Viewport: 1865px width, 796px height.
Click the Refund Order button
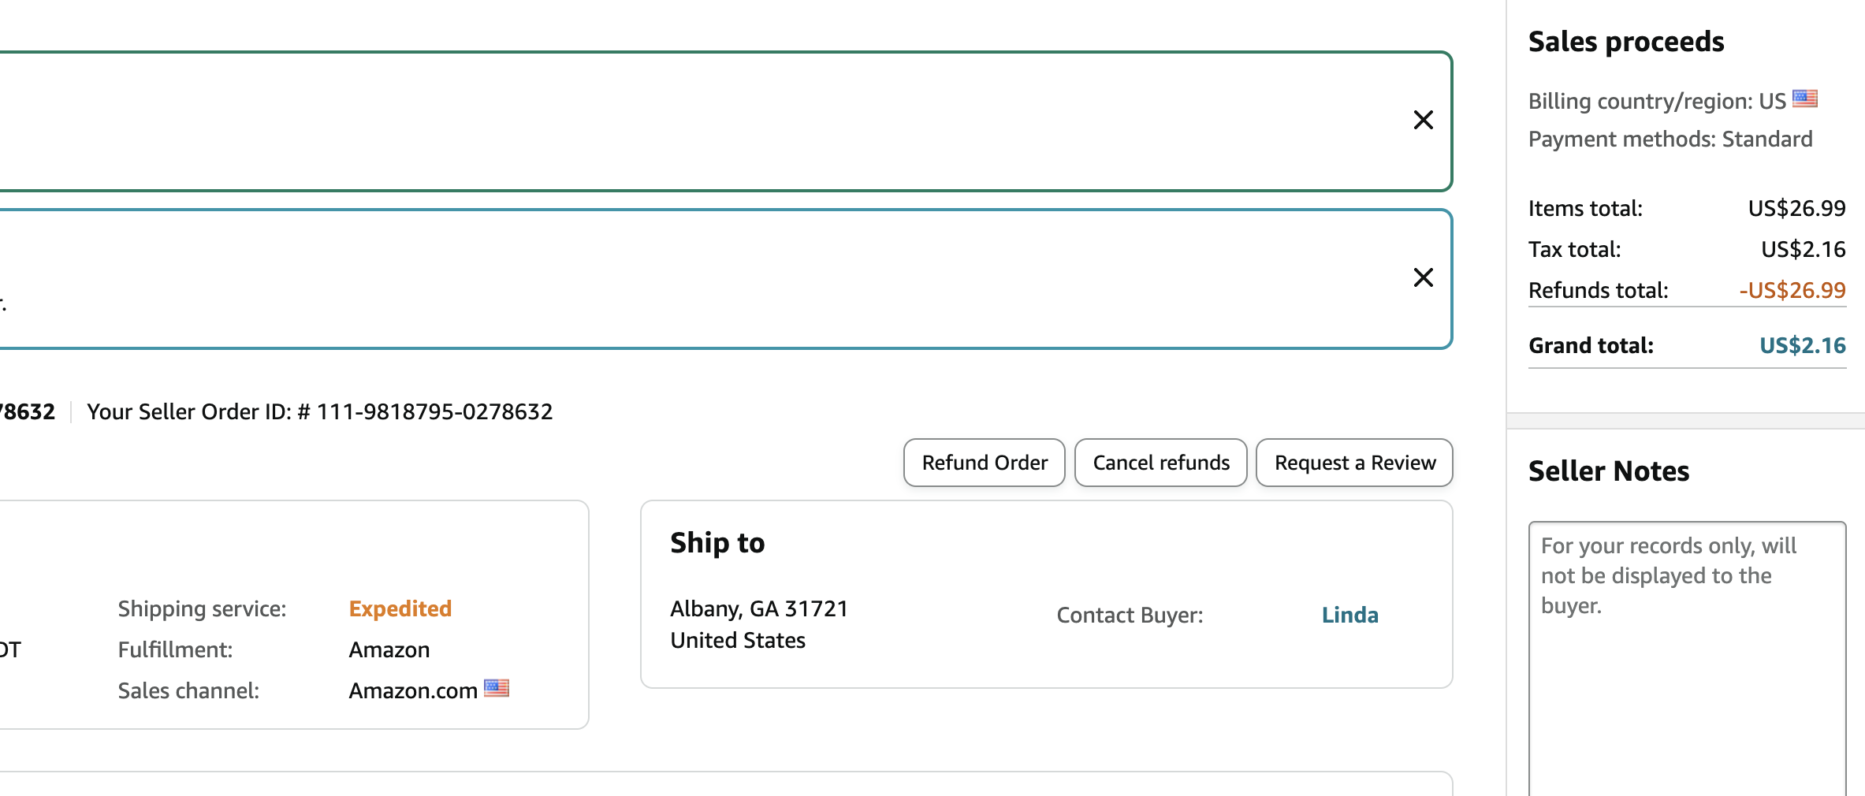[x=984, y=463]
